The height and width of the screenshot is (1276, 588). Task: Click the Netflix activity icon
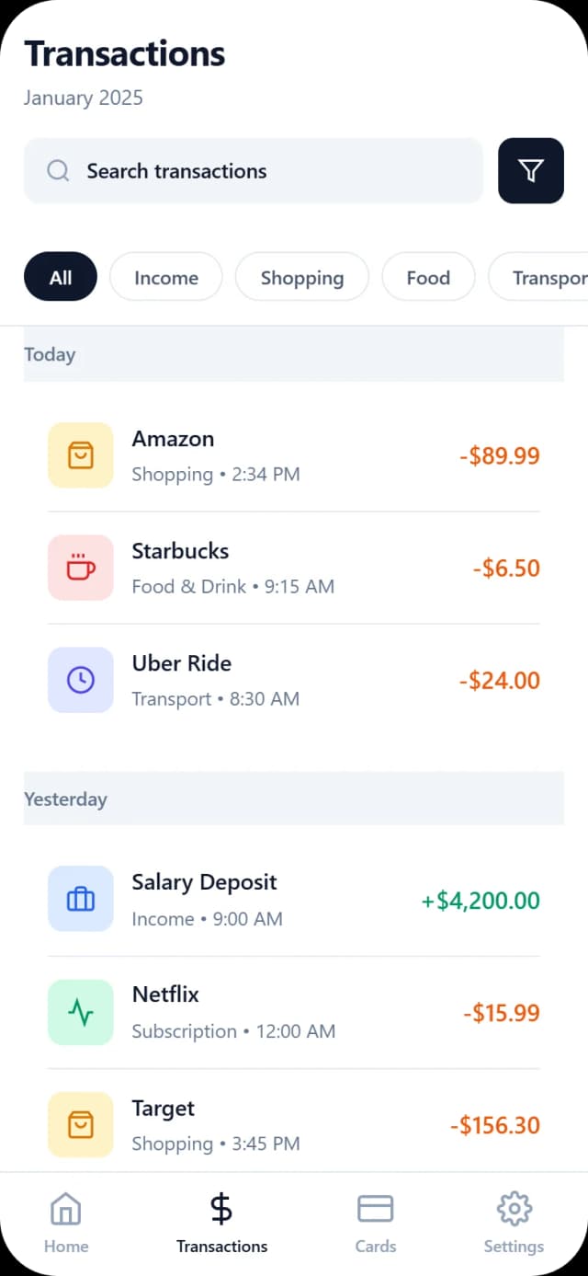[x=80, y=1011]
